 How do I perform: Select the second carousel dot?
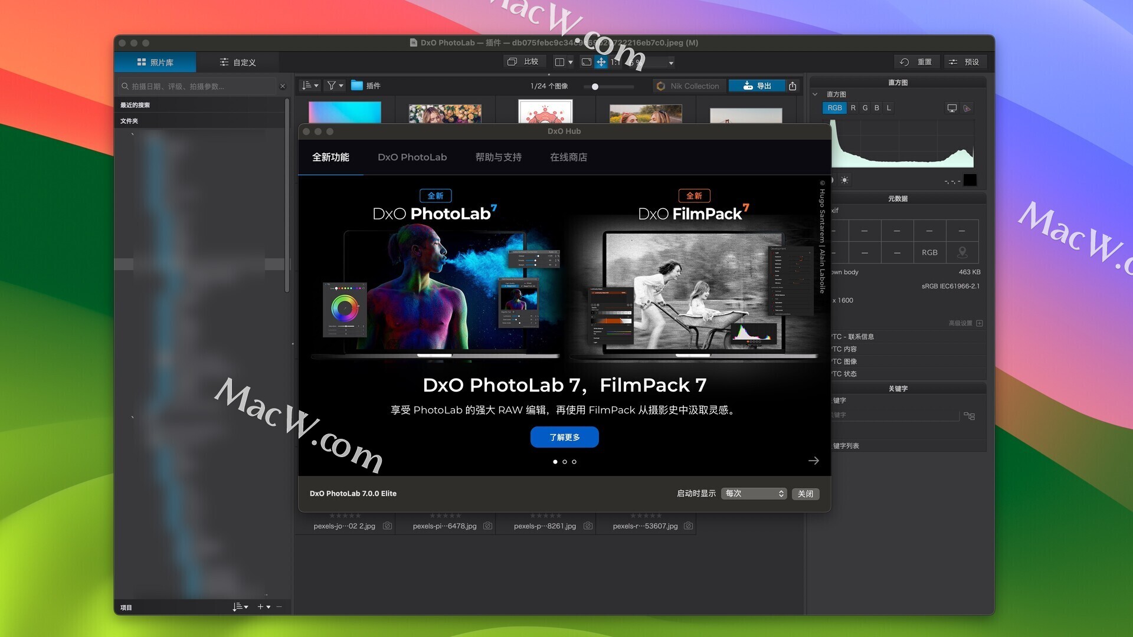point(565,462)
